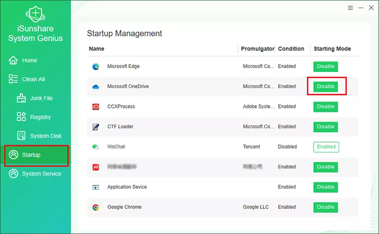Select the Application Sevice name text
Image resolution: width=379 pixels, height=234 pixels.
tap(127, 187)
